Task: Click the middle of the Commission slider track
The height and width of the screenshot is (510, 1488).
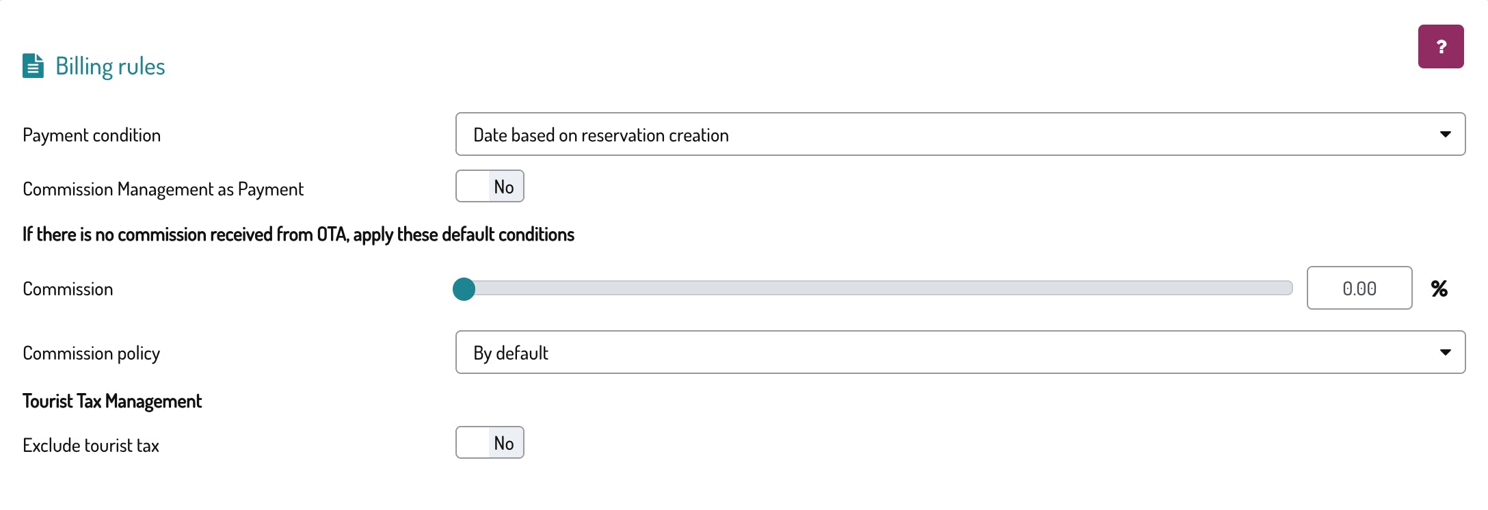Action: [x=878, y=288]
